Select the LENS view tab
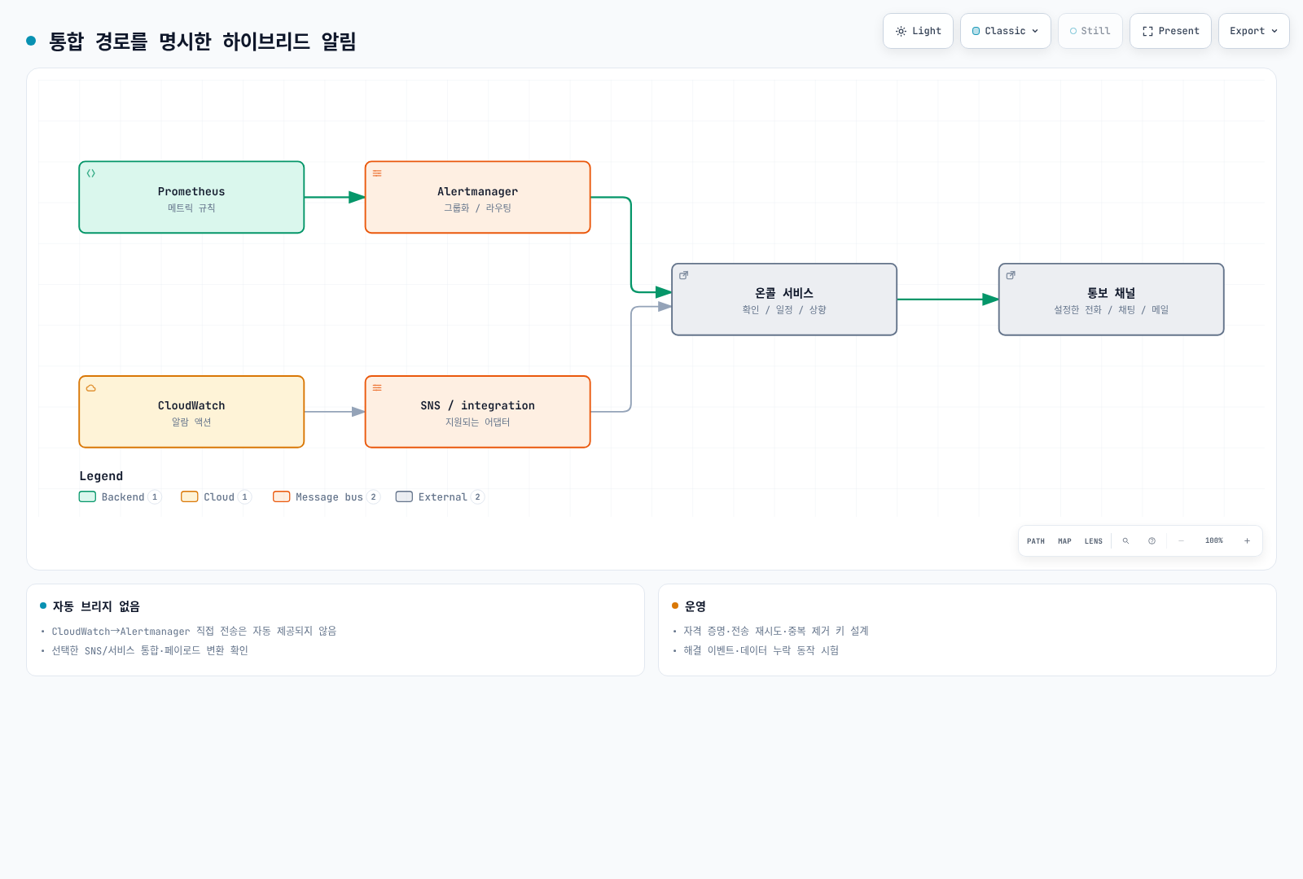The height and width of the screenshot is (879, 1303). (x=1094, y=541)
